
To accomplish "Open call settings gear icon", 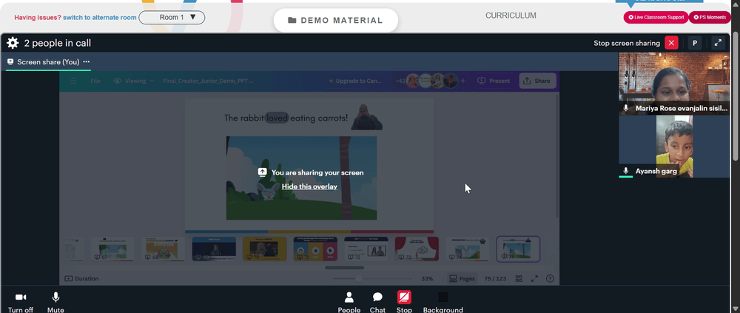I will 13,43.
